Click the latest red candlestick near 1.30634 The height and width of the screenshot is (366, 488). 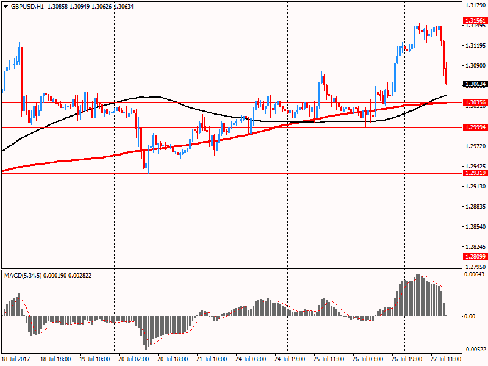pyautogui.click(x=447, y=76)
